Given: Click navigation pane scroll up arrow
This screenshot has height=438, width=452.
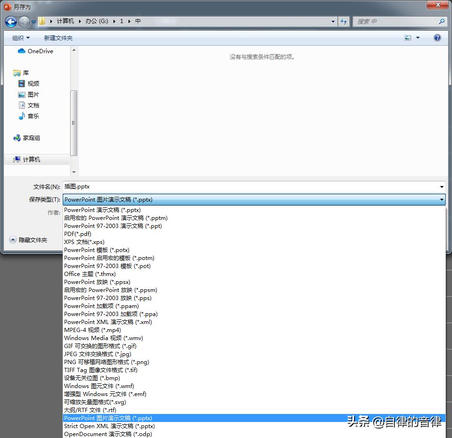Looking at the screenshot, I should coord(74,50).
